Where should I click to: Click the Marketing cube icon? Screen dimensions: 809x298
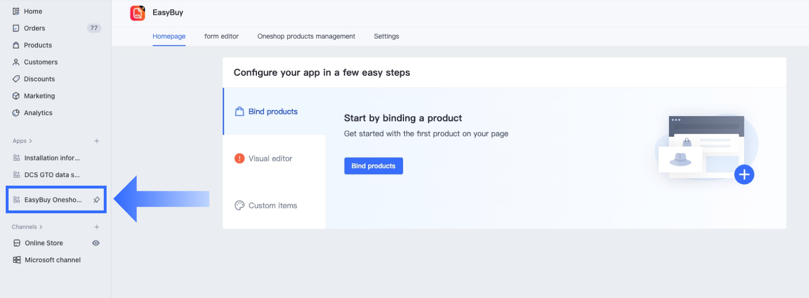coord(16,96)
